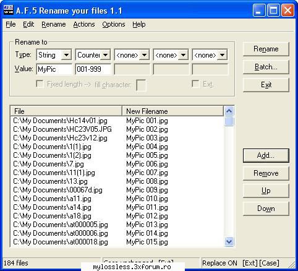Click the file list scrollbar thumb

229,121
